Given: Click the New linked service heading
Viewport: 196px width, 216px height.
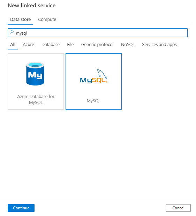Looking at the screenshot, I should pos(32,6).
